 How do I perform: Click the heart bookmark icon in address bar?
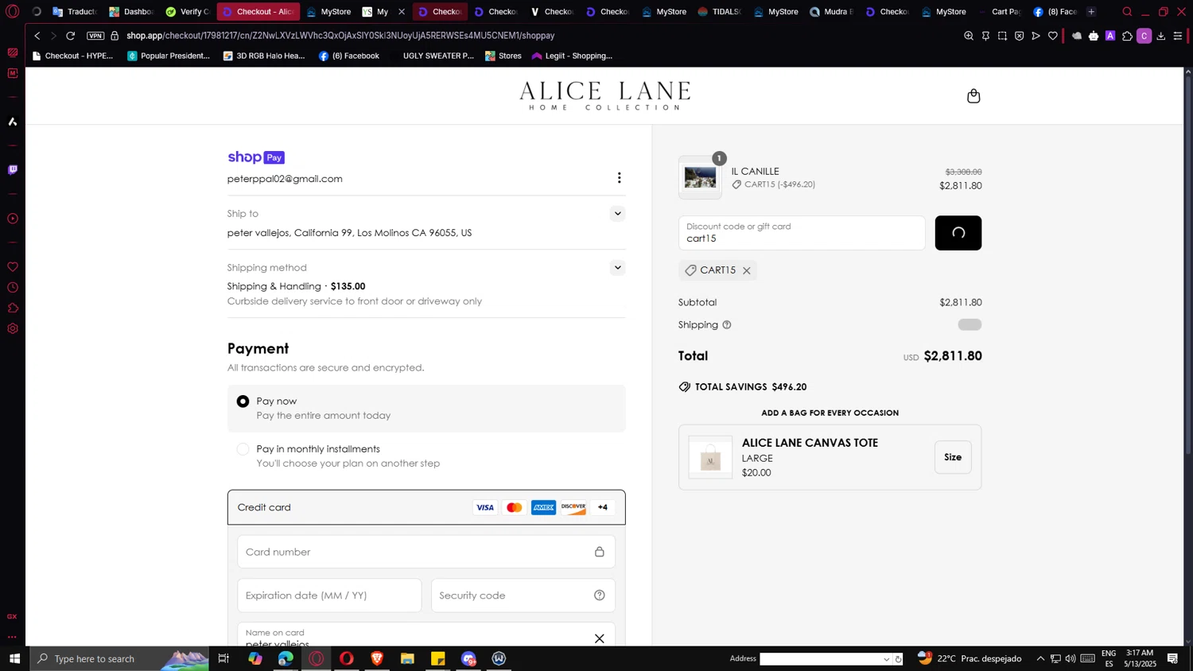click(1053, 36)
